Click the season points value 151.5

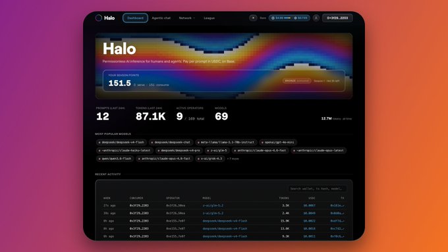pos(120,84)
